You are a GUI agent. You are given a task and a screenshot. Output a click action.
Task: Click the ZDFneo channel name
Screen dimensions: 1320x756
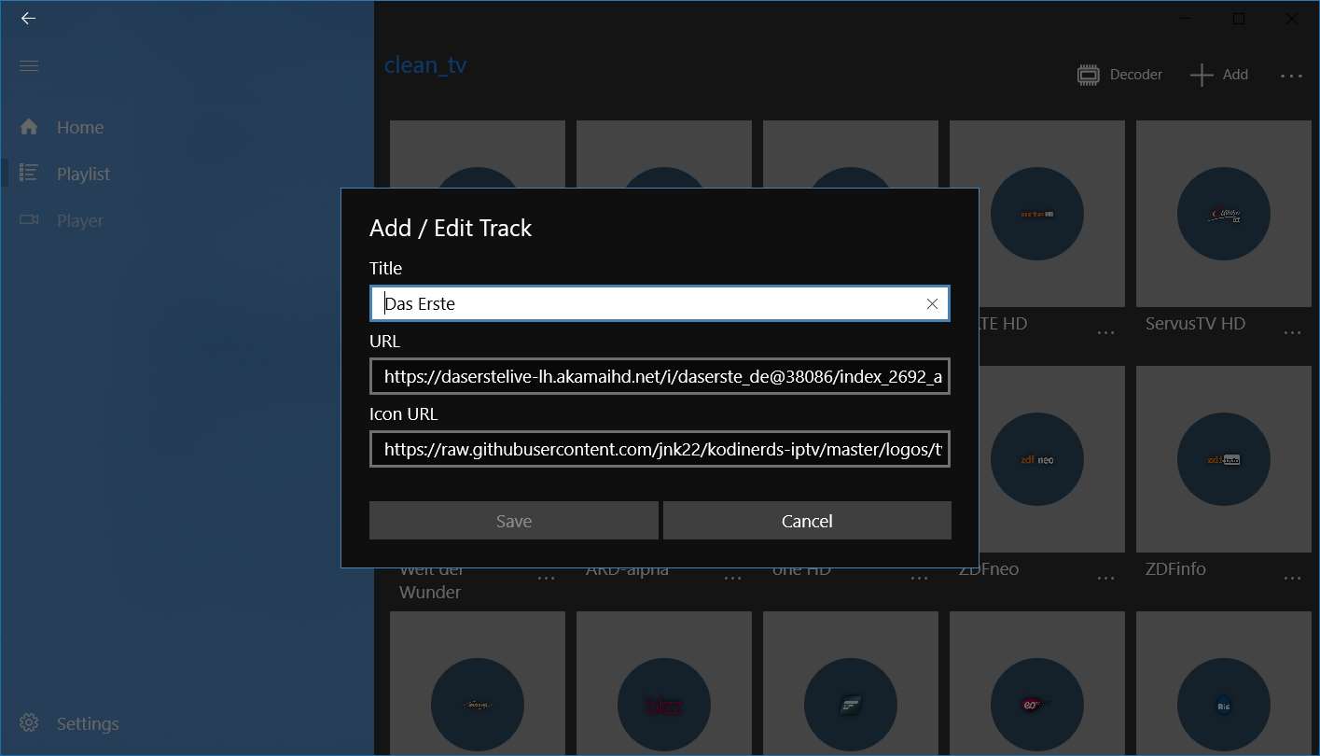pyautogui.click(x=990, y=568)
